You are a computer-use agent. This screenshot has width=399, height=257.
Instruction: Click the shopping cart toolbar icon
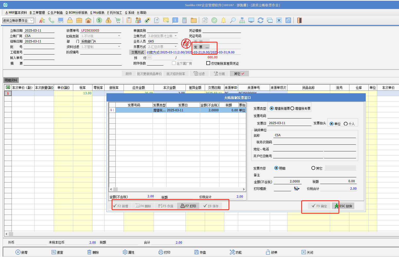pyautogui.click(x=118, y=20)
